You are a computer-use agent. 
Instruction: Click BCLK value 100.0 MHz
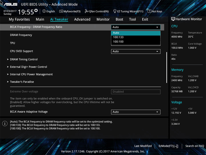[177, 48]
